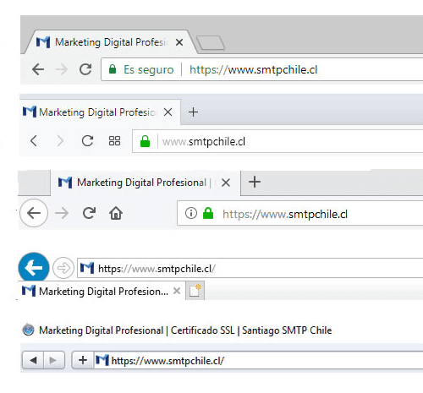
Task: Go back using Opera's chevron back button
Action: pos(34,140)
